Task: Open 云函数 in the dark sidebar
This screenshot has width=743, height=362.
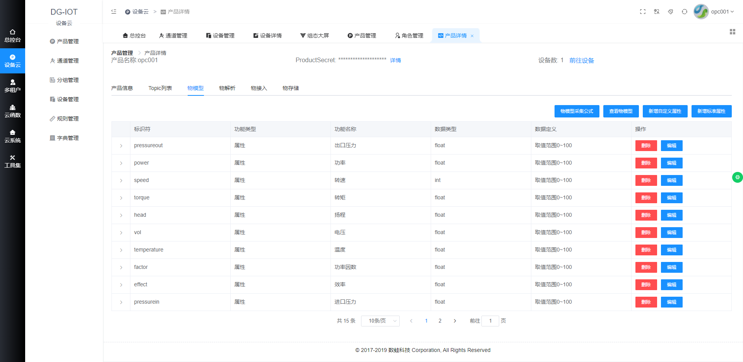Action: [12, 111]
